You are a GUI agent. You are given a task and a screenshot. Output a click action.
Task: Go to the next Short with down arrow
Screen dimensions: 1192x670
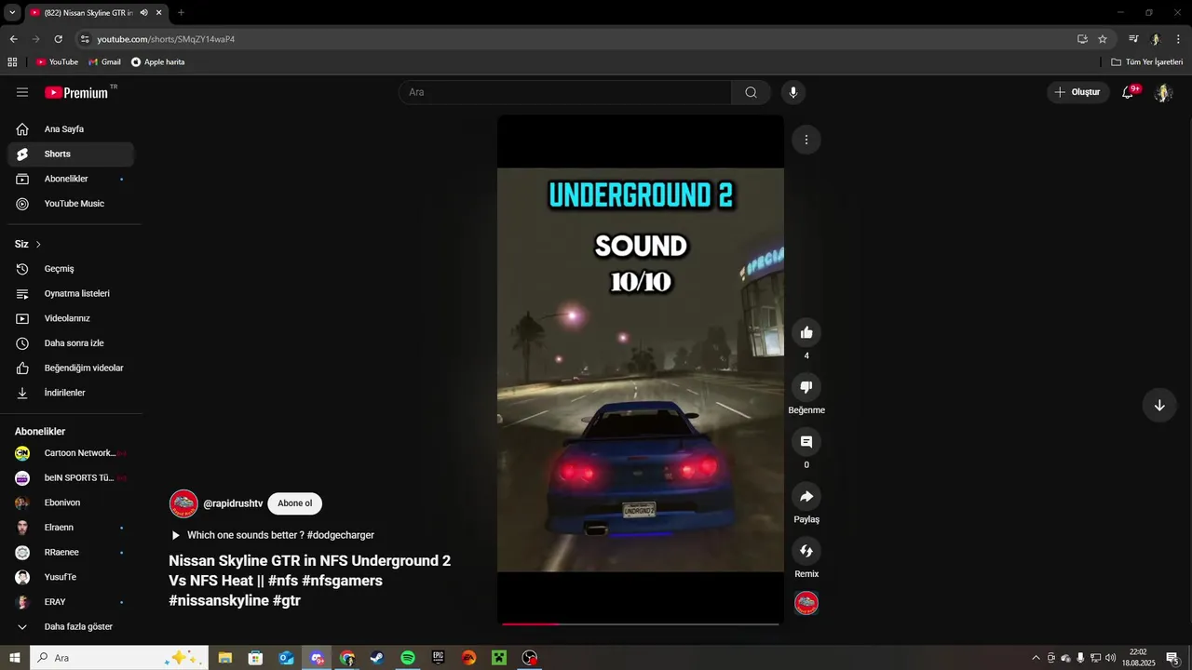1159,405
